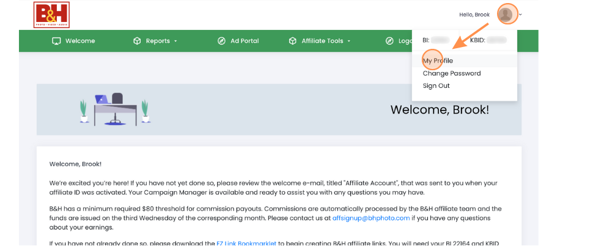Click the desk illustration in the banner
Screen dimensions: 593x246
click(115, 109)
